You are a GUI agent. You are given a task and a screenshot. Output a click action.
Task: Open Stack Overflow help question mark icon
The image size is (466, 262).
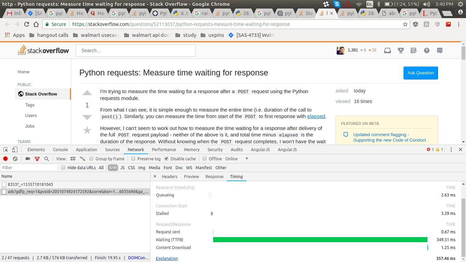[426, 50]
